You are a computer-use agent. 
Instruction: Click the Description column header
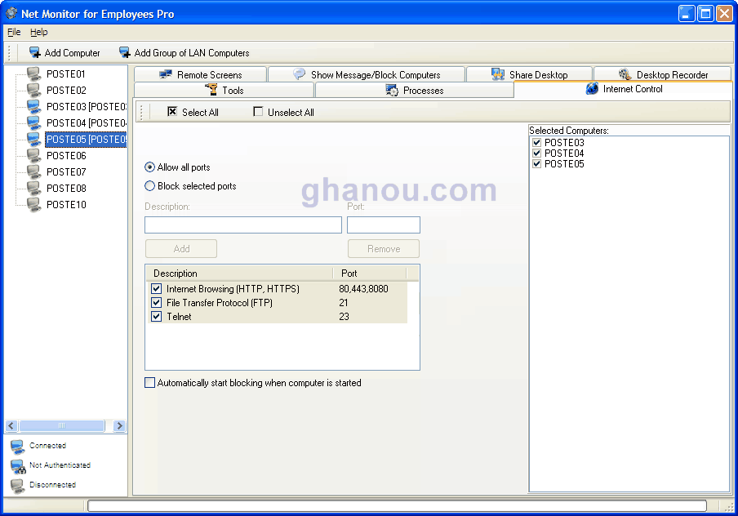[240, 273]
